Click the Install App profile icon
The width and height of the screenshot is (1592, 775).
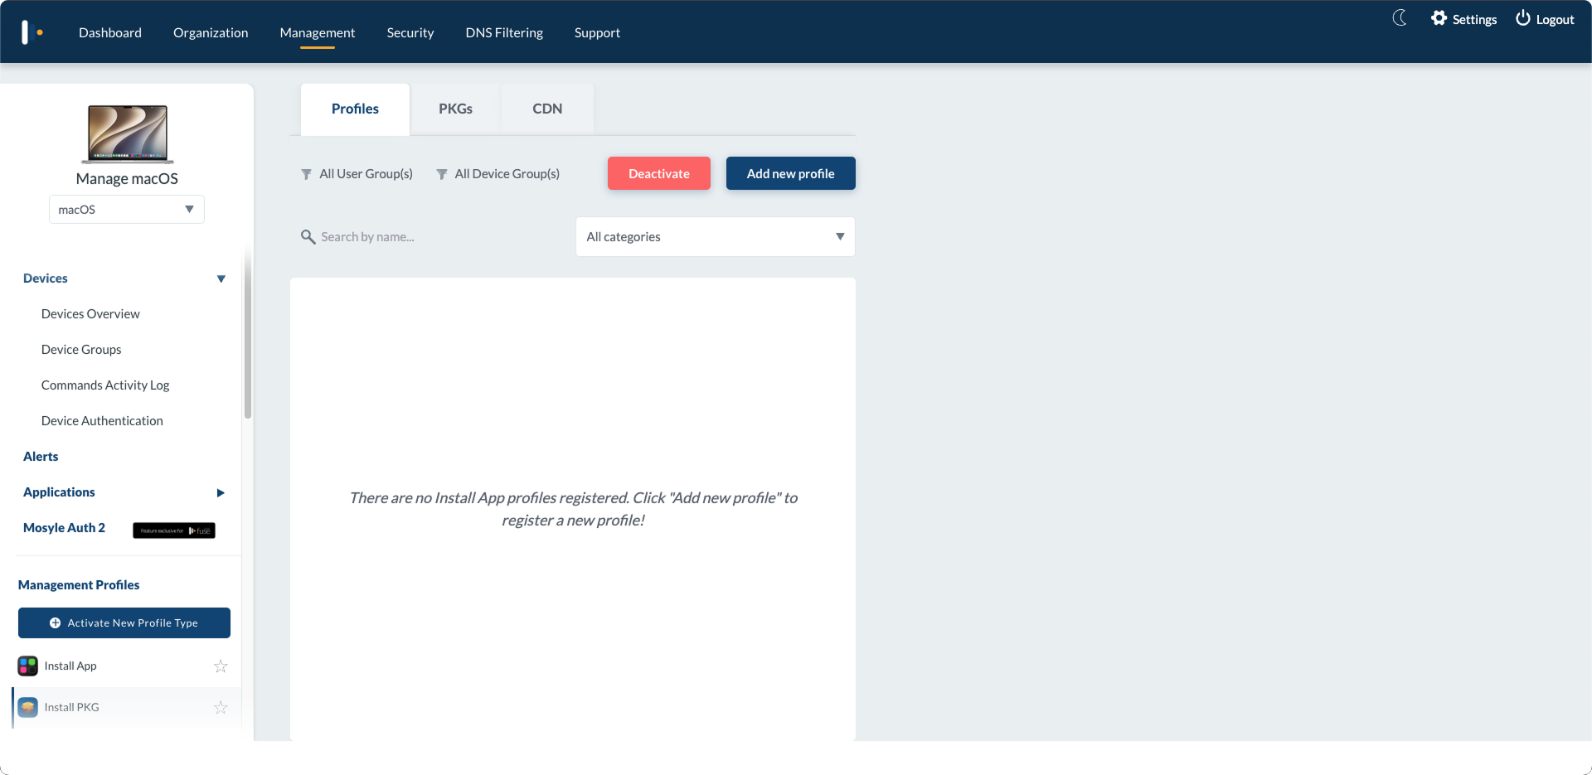click(27, 666)
